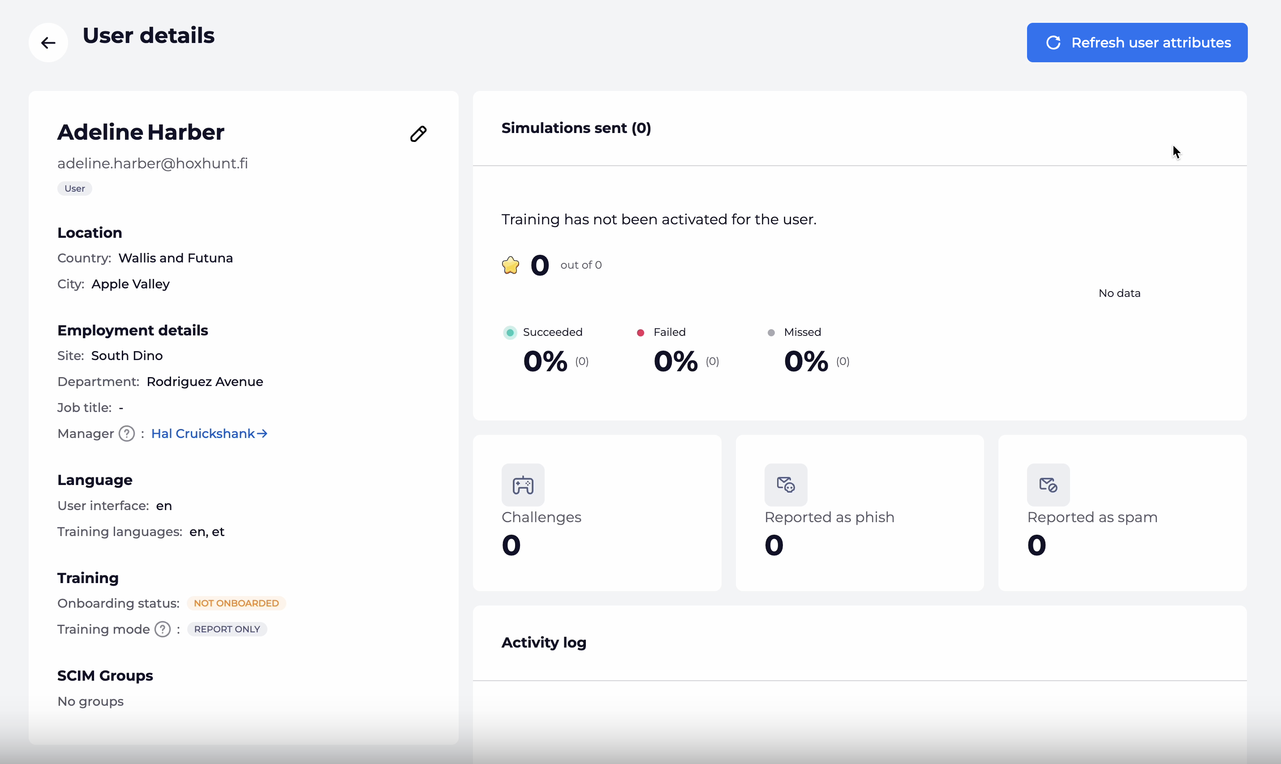
Task: Click the Training mode help icon
Action: click(163, 629)
